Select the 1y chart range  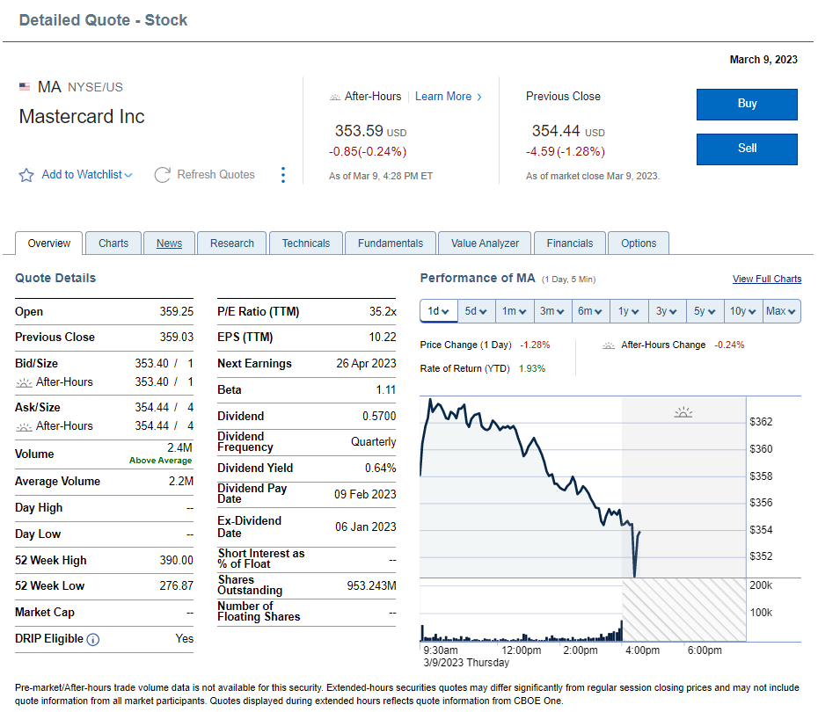(x=629, y=311)
